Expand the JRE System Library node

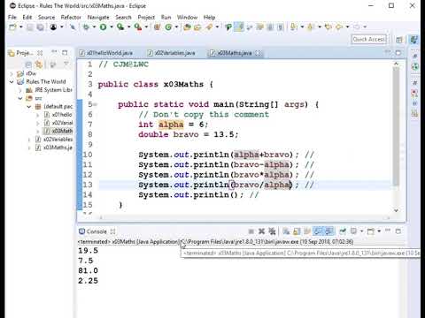point(20,90)
